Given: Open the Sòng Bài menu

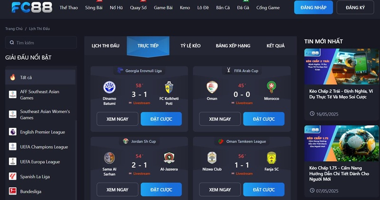Looking at the screenshot, I should tap(94, 8).
